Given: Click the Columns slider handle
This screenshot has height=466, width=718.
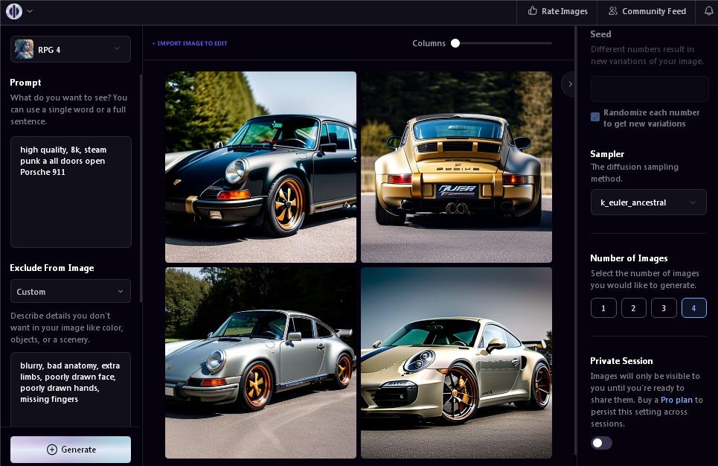Looking at the screenshot, I should [455, 43].
